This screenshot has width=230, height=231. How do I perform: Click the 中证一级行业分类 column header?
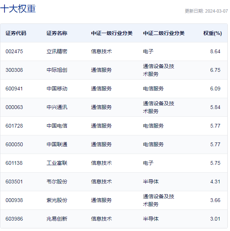click(x=112, y=33)
